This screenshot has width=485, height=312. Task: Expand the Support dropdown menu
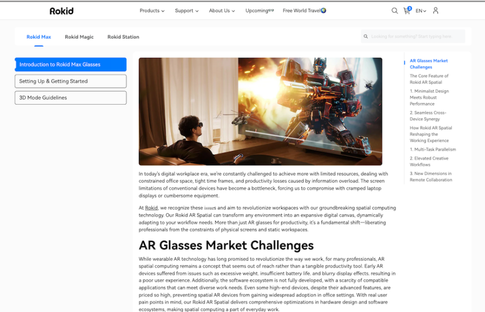pos(186,11)
